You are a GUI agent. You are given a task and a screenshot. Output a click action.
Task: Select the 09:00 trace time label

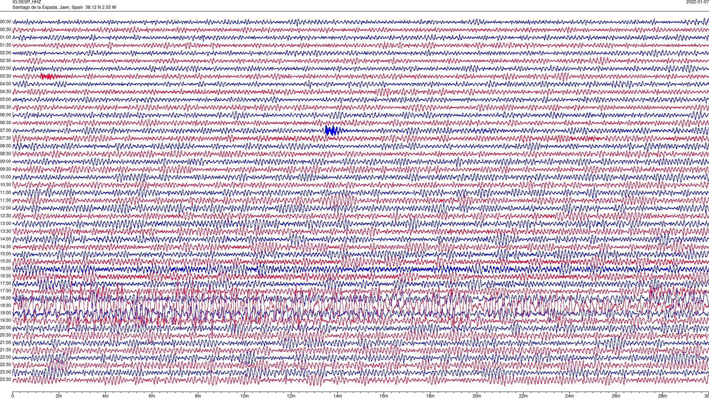[x=6, y=161]
